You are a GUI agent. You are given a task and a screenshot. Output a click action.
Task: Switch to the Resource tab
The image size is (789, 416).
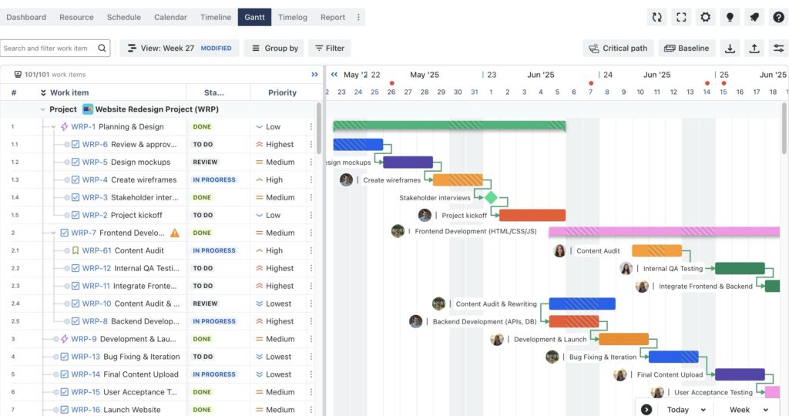(76, 17)
